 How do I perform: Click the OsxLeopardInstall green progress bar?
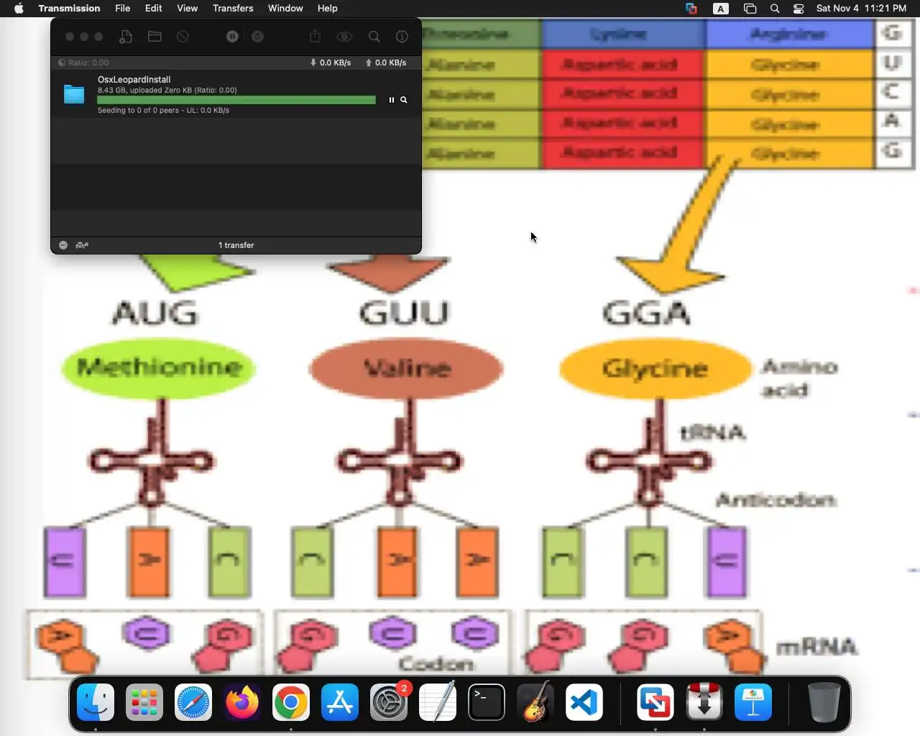[x=236, y=100]
